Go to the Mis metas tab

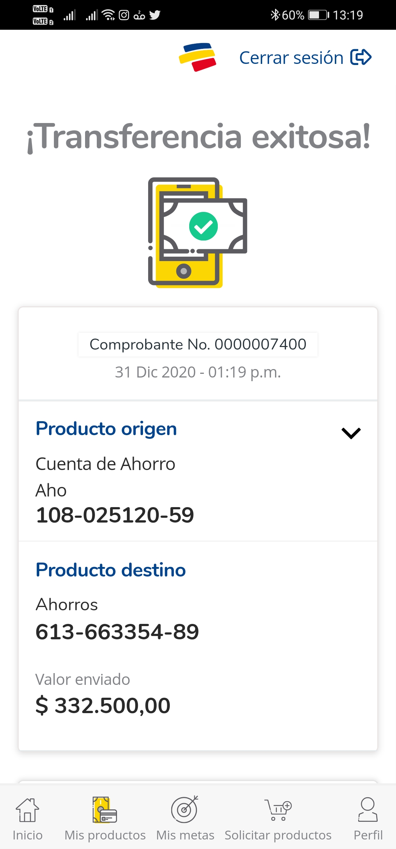(185, 835)
